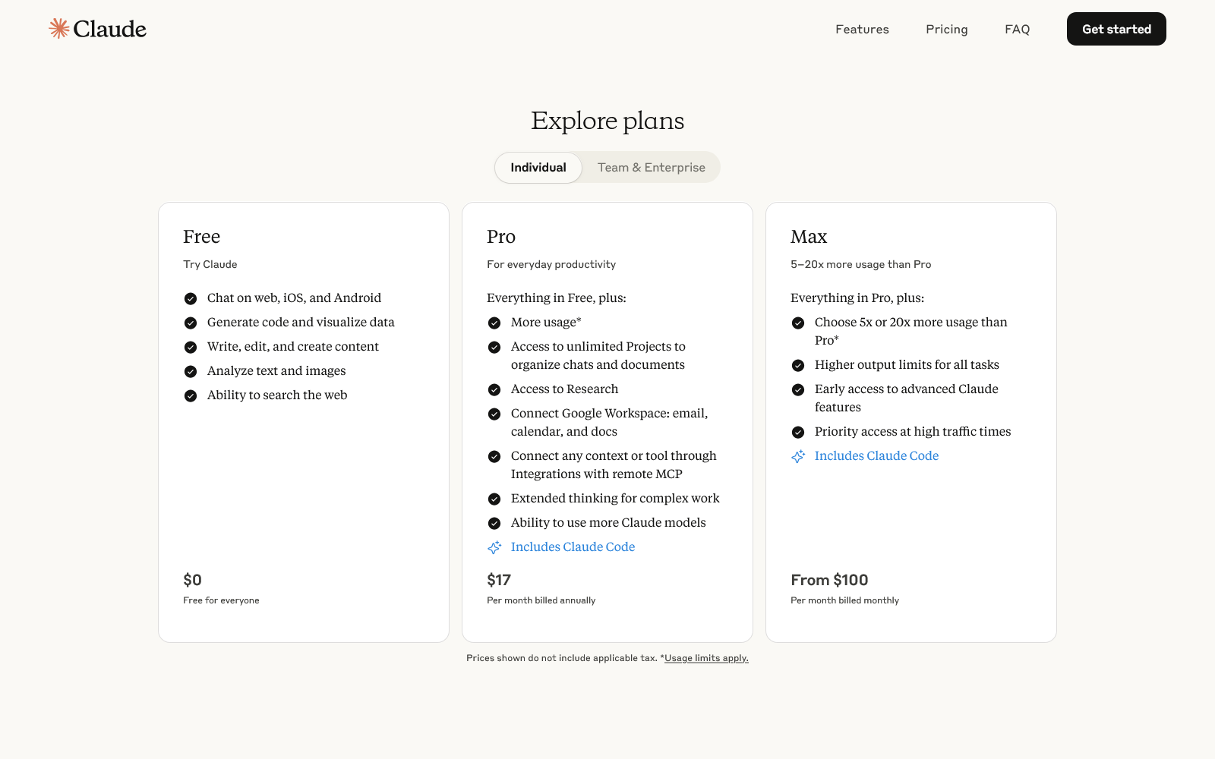Follow Pro card's 'Includes Claude Code' link
The width and height of the screenshot is (1215, 759).
pos(573,546)
